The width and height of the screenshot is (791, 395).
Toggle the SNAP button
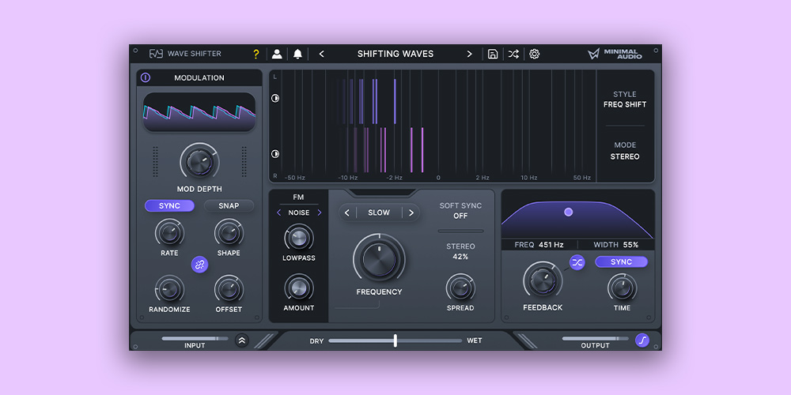[229, 205]
